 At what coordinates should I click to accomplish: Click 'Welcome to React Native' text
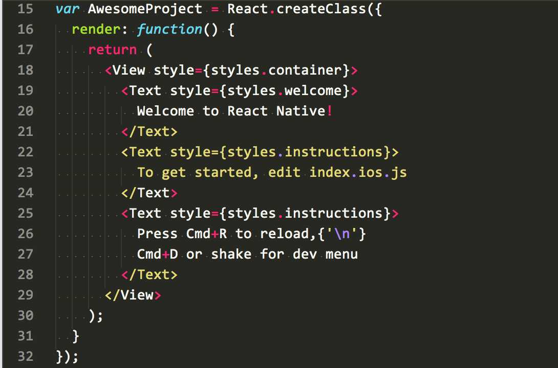231,111
